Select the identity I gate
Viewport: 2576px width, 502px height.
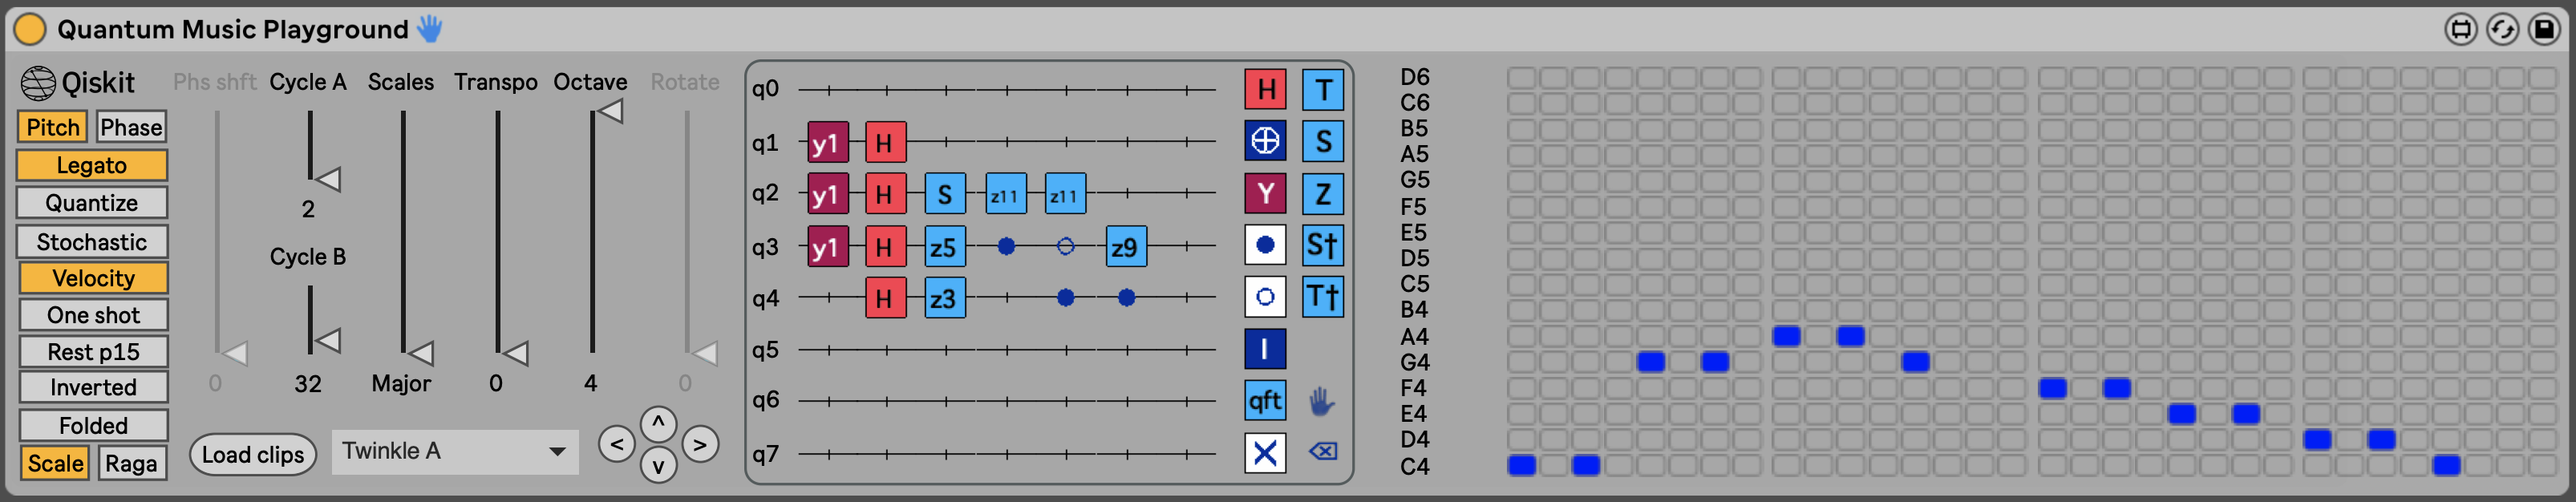tap(1265, 349)
